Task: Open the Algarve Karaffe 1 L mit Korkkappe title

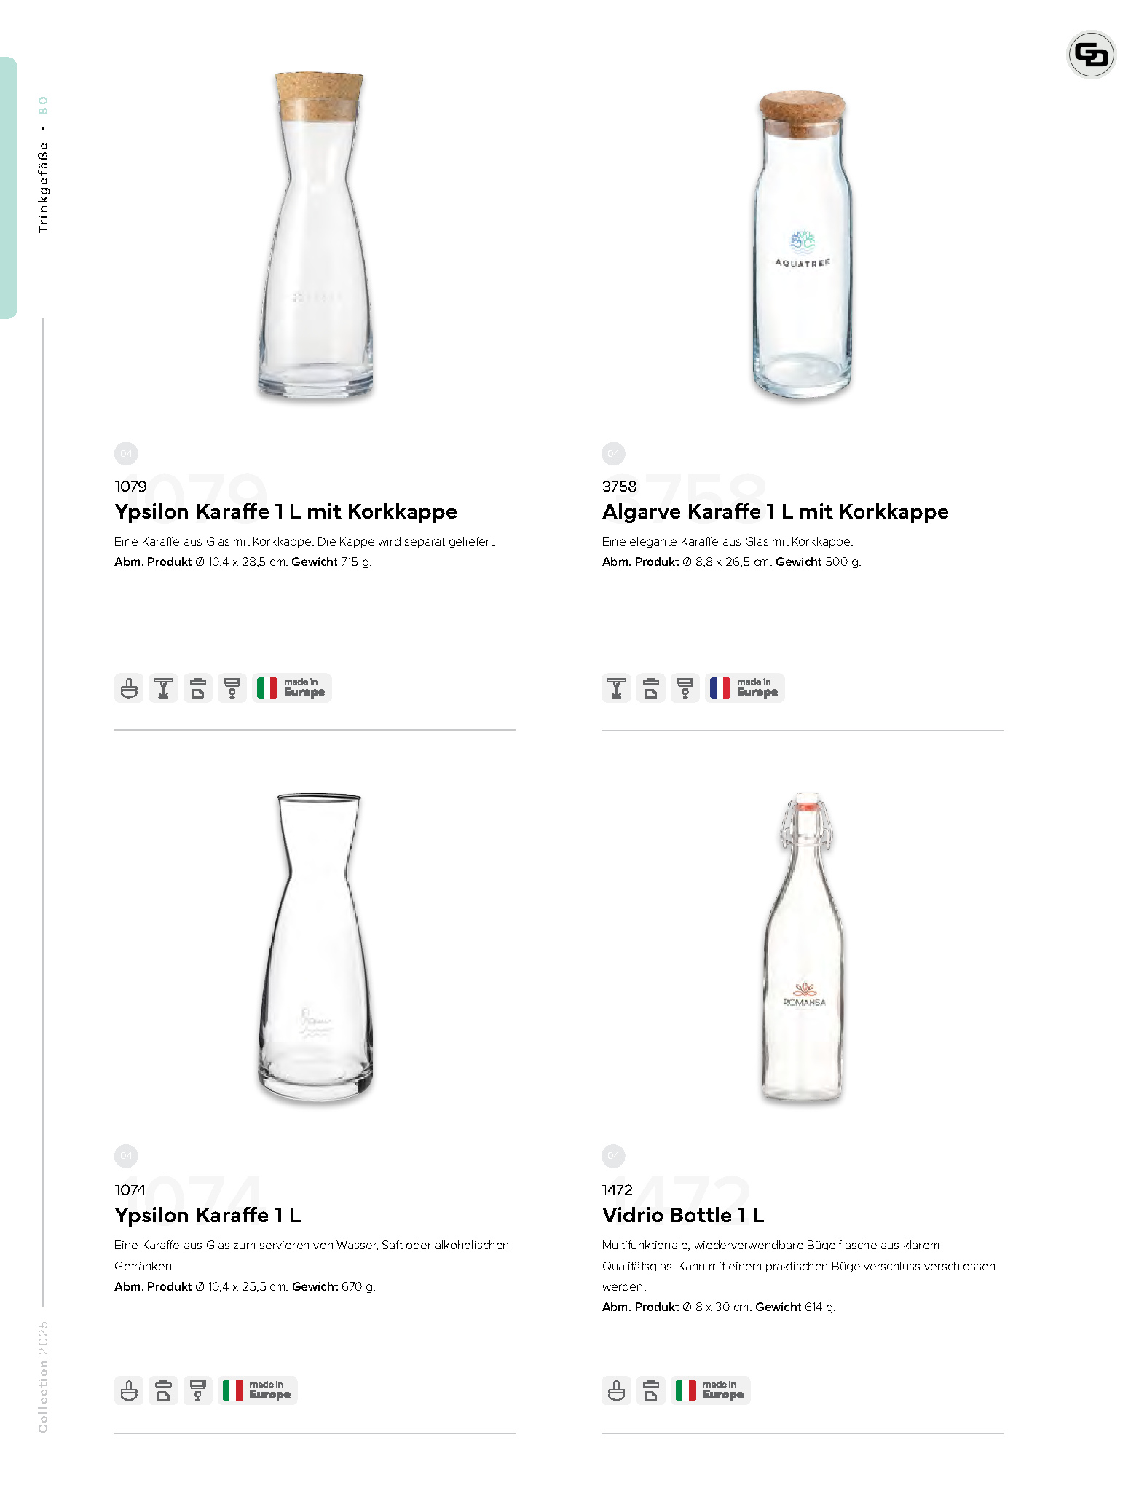Action: click(x=775, y=511)
